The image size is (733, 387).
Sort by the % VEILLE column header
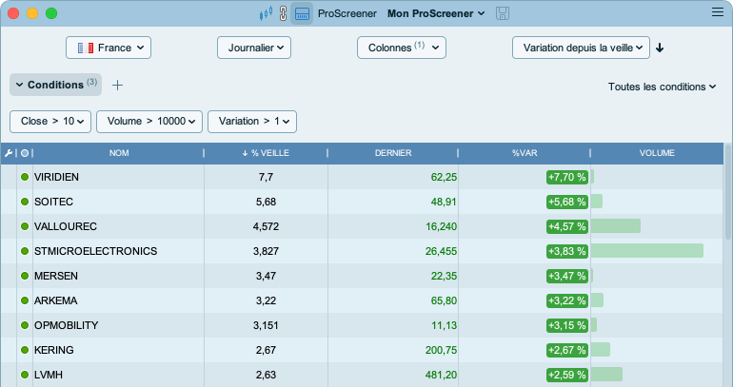point(266,153)
